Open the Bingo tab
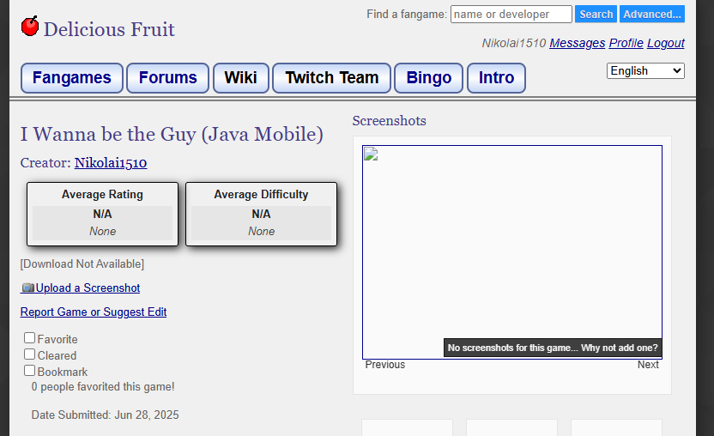Screen dimensions: 714x436 click(428, 78)
